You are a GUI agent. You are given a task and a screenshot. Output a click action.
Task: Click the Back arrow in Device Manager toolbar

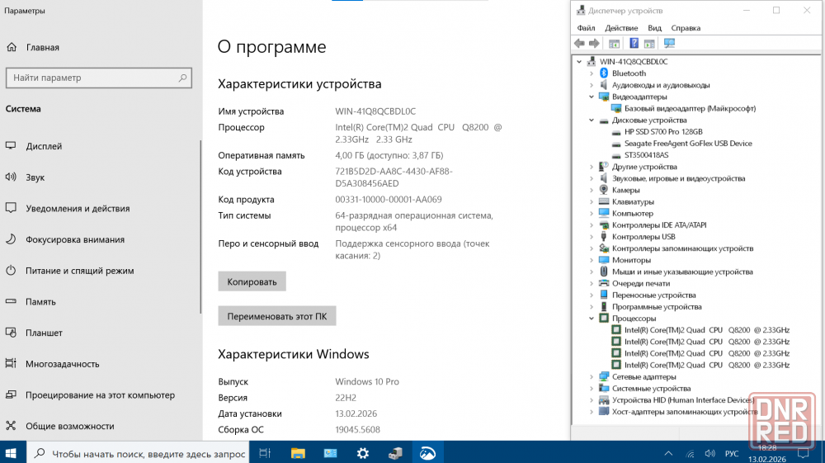coord(579,44)
